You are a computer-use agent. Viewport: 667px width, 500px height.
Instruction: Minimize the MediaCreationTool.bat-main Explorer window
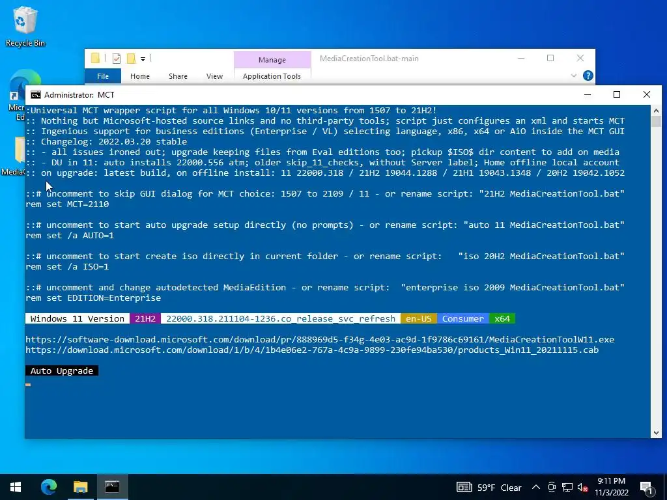click(x=521, y=58)
